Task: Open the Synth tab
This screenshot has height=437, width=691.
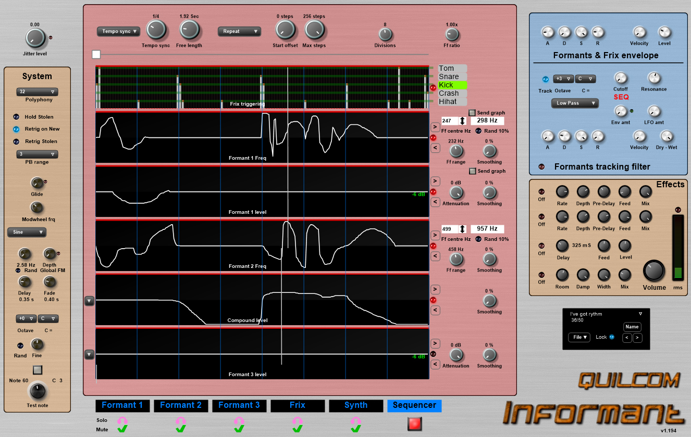Action: pyautogui.click(x=356, y=405)
